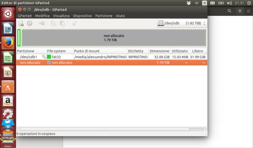The width and height of the screenshot is (253, 148).
Task: Click the Partizione column header
Action: (x=31, y=51)
